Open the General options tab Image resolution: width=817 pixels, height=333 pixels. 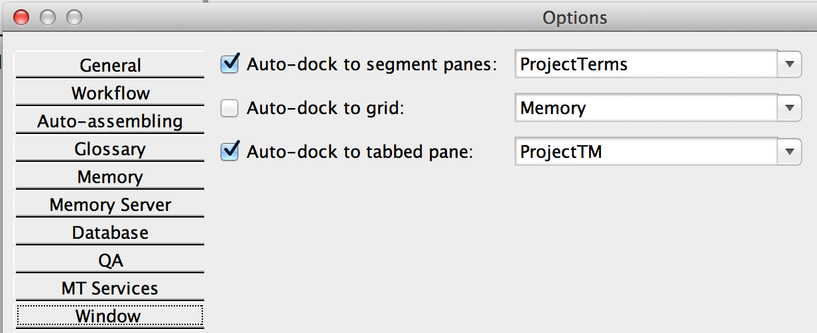(110, 66)
